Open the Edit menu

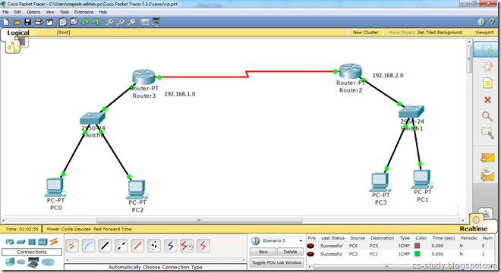click(x=17, y=12)
